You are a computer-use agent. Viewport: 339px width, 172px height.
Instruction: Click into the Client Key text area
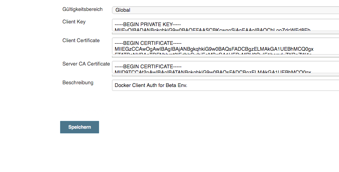225,25
